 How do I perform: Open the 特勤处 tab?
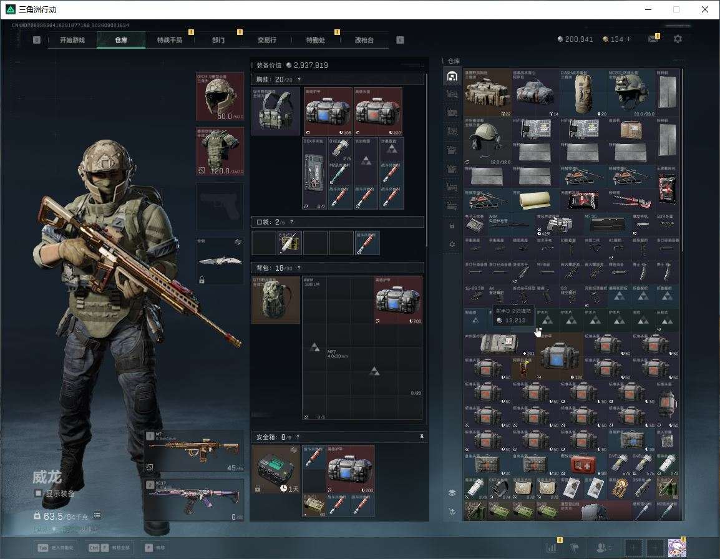click(316, 40)
